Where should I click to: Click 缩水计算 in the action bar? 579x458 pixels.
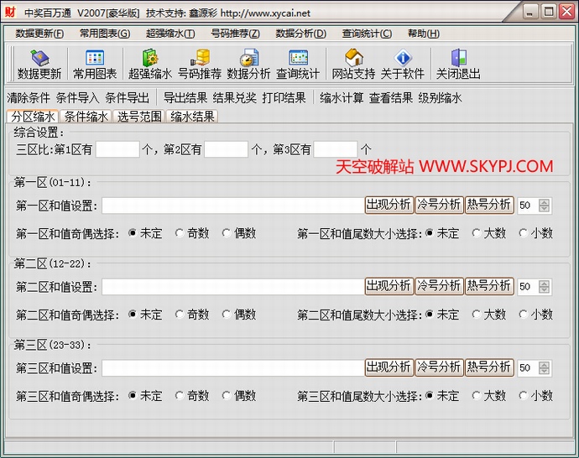click(342, 97)
